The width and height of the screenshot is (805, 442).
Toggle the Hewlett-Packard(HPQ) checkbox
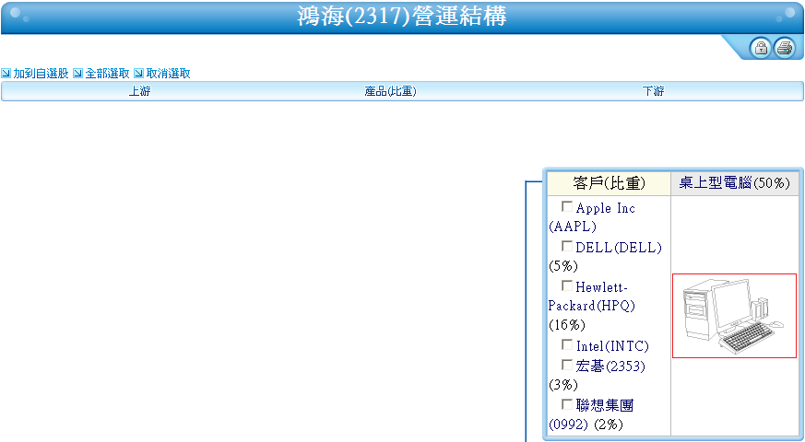click(567, 285)
